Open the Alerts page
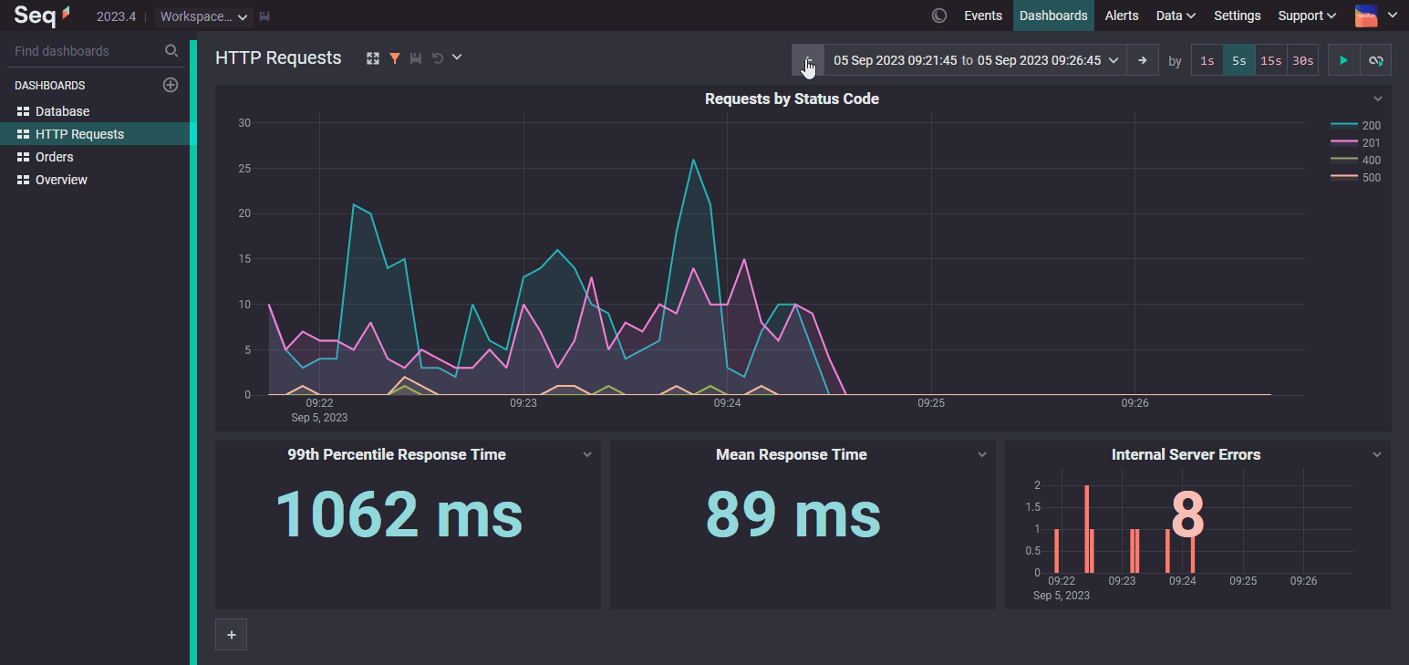The width and height of the screenshot is (1409, 665). [x=1122, y=16]
